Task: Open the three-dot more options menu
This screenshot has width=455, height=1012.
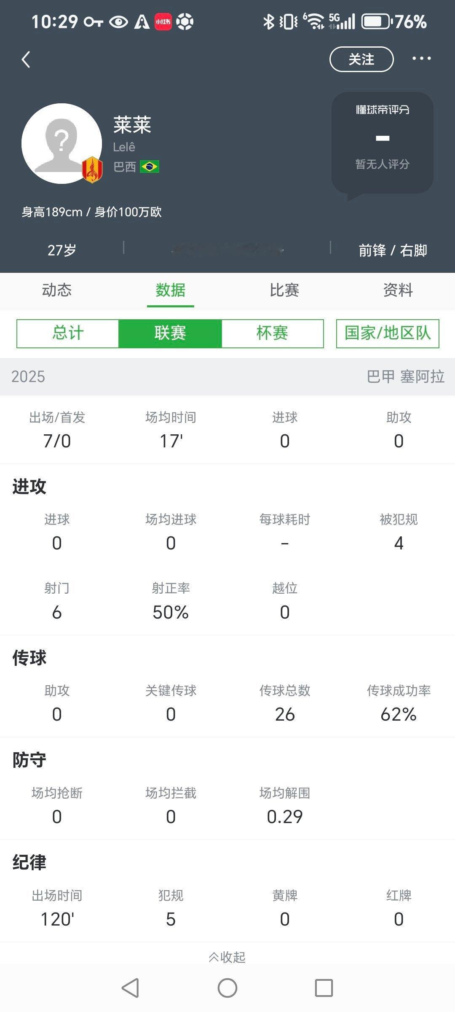Action: [x=421, y=59]
